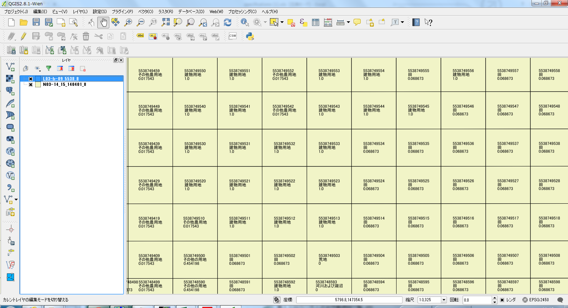The image size is (568, 308).
Task: Click the 座標 coordinate input field
Action: click(x=349, y=300)
